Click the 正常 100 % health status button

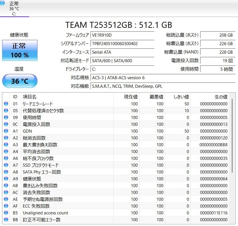[20, 50]
